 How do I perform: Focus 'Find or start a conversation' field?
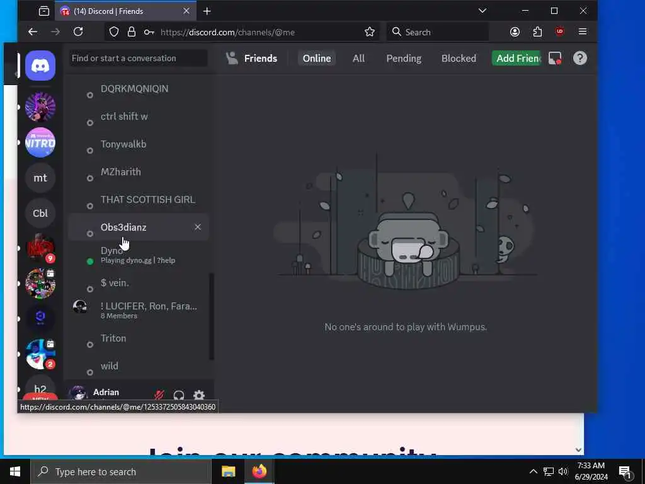[x=138, y=58]
